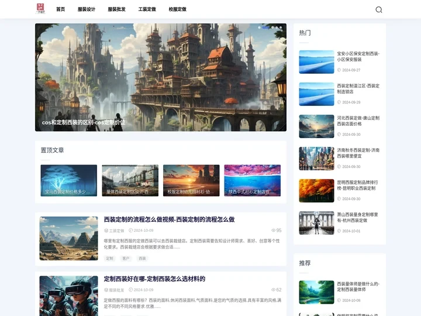Screen dimensions: 421x316
Task: Click the category icon before 服装批发
Action: (x=106, y=290)
